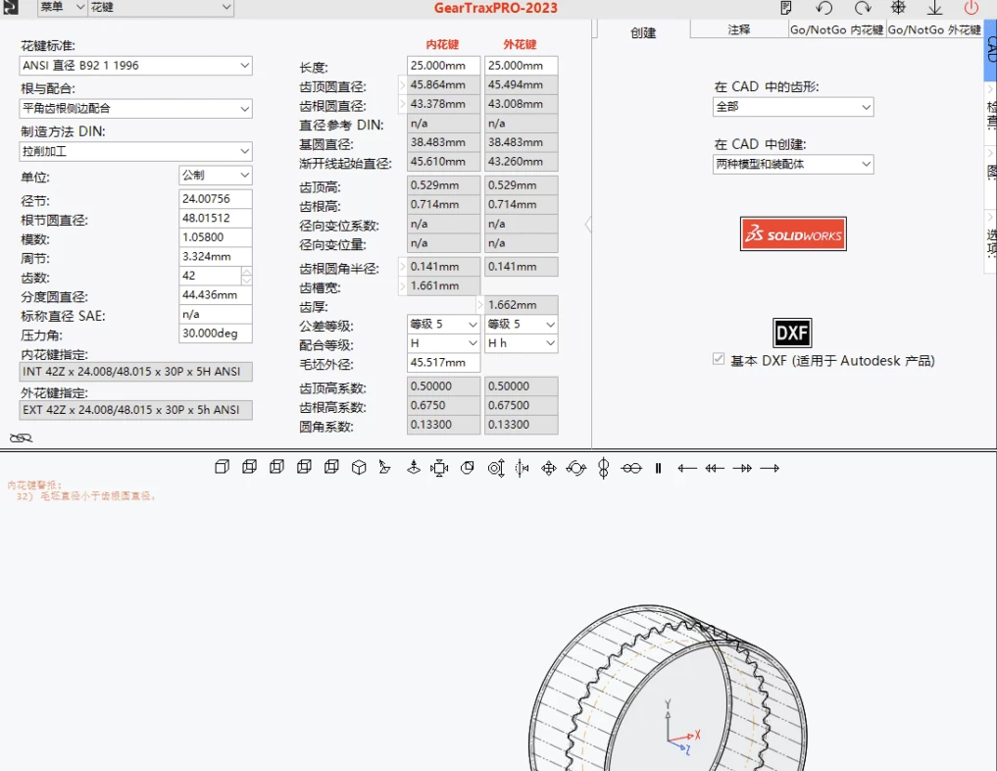
Task: Toggle the 基本 DXF checkbox
Action: point(719,360)
